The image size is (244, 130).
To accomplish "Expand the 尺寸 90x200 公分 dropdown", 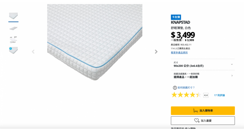I will pyautogui.click(x=203, y=64).
